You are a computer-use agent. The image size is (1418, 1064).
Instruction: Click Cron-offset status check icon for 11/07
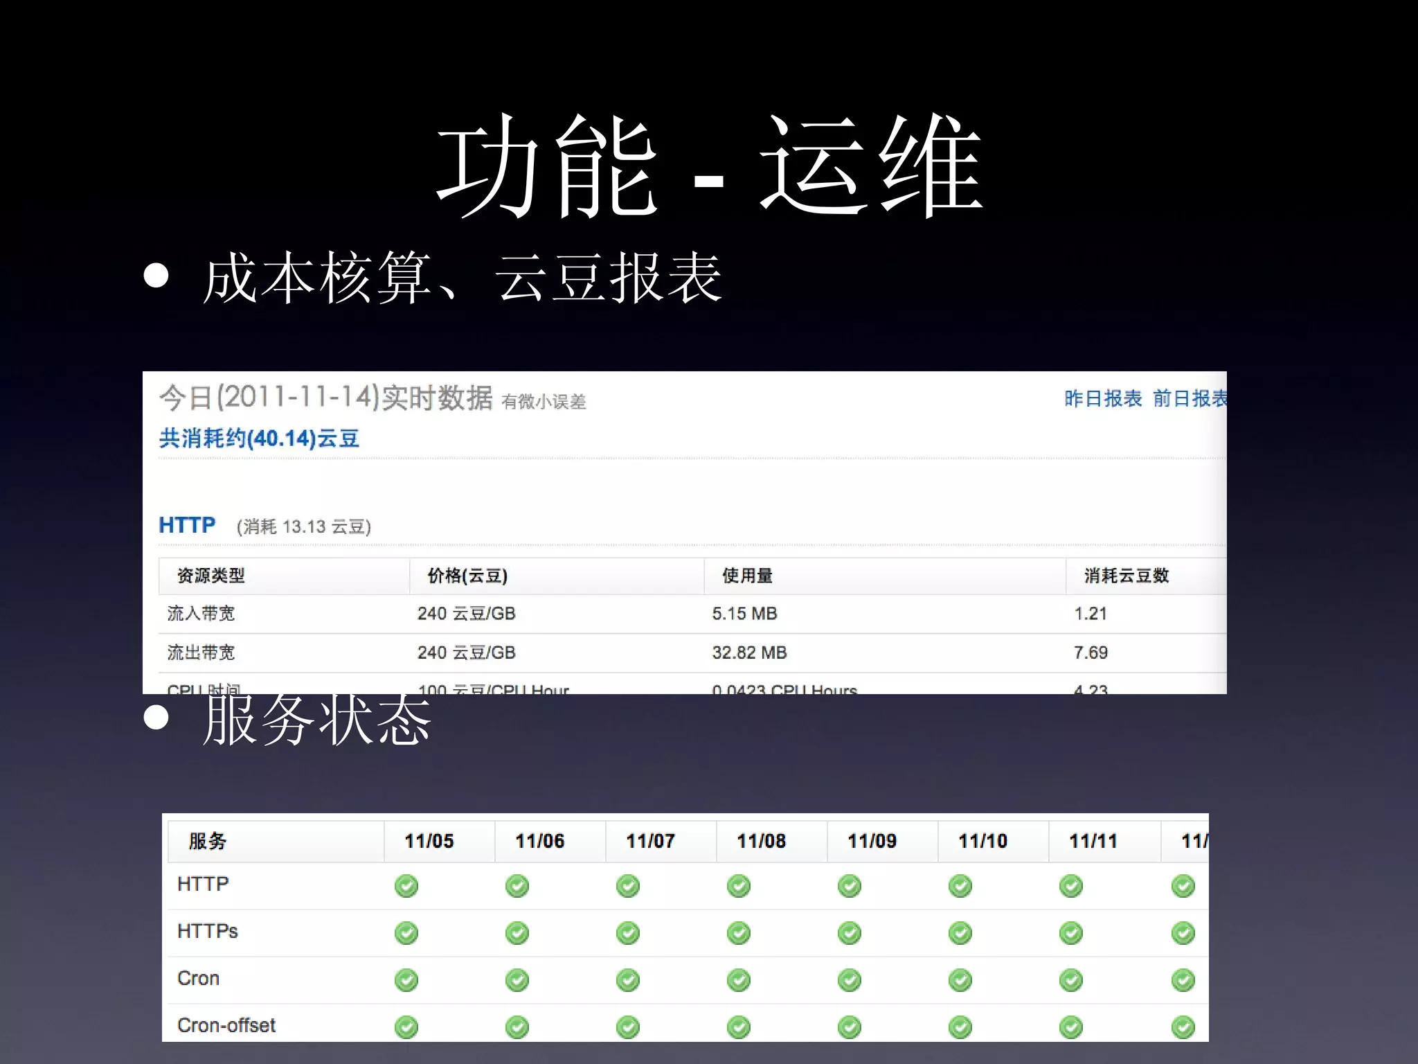click(x=628, y=1027)
